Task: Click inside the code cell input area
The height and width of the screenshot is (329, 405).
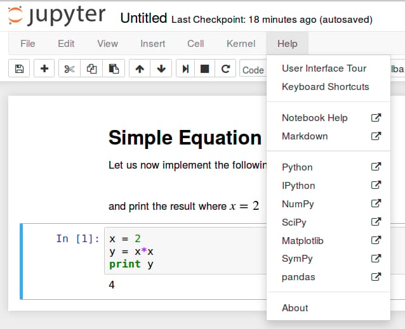Action: coord(185,251)
